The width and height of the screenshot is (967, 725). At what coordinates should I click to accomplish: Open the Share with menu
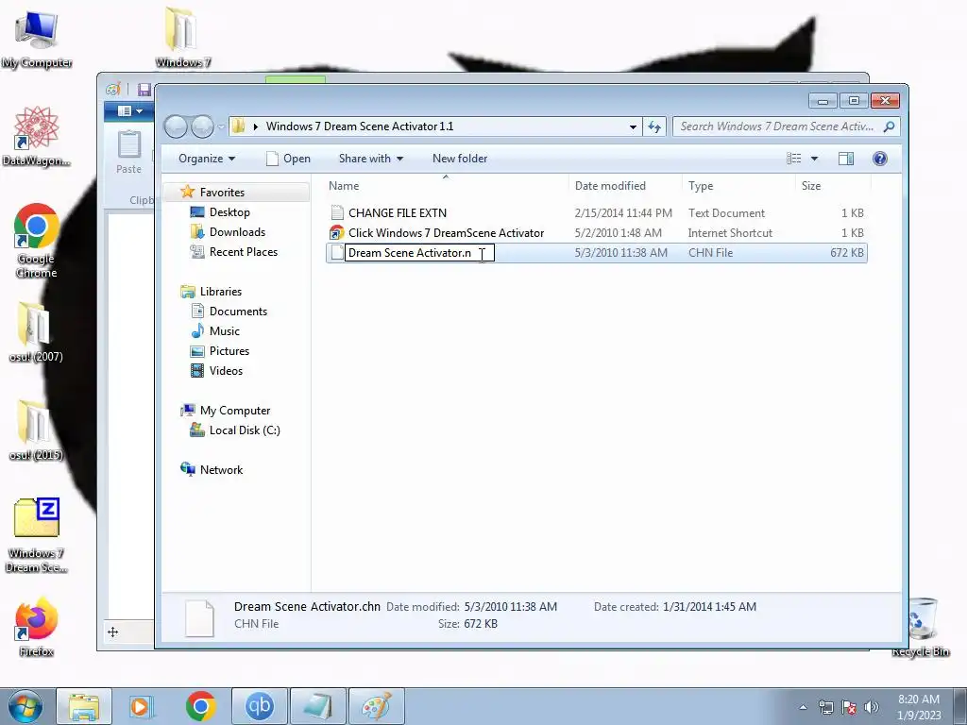[370, 159]
